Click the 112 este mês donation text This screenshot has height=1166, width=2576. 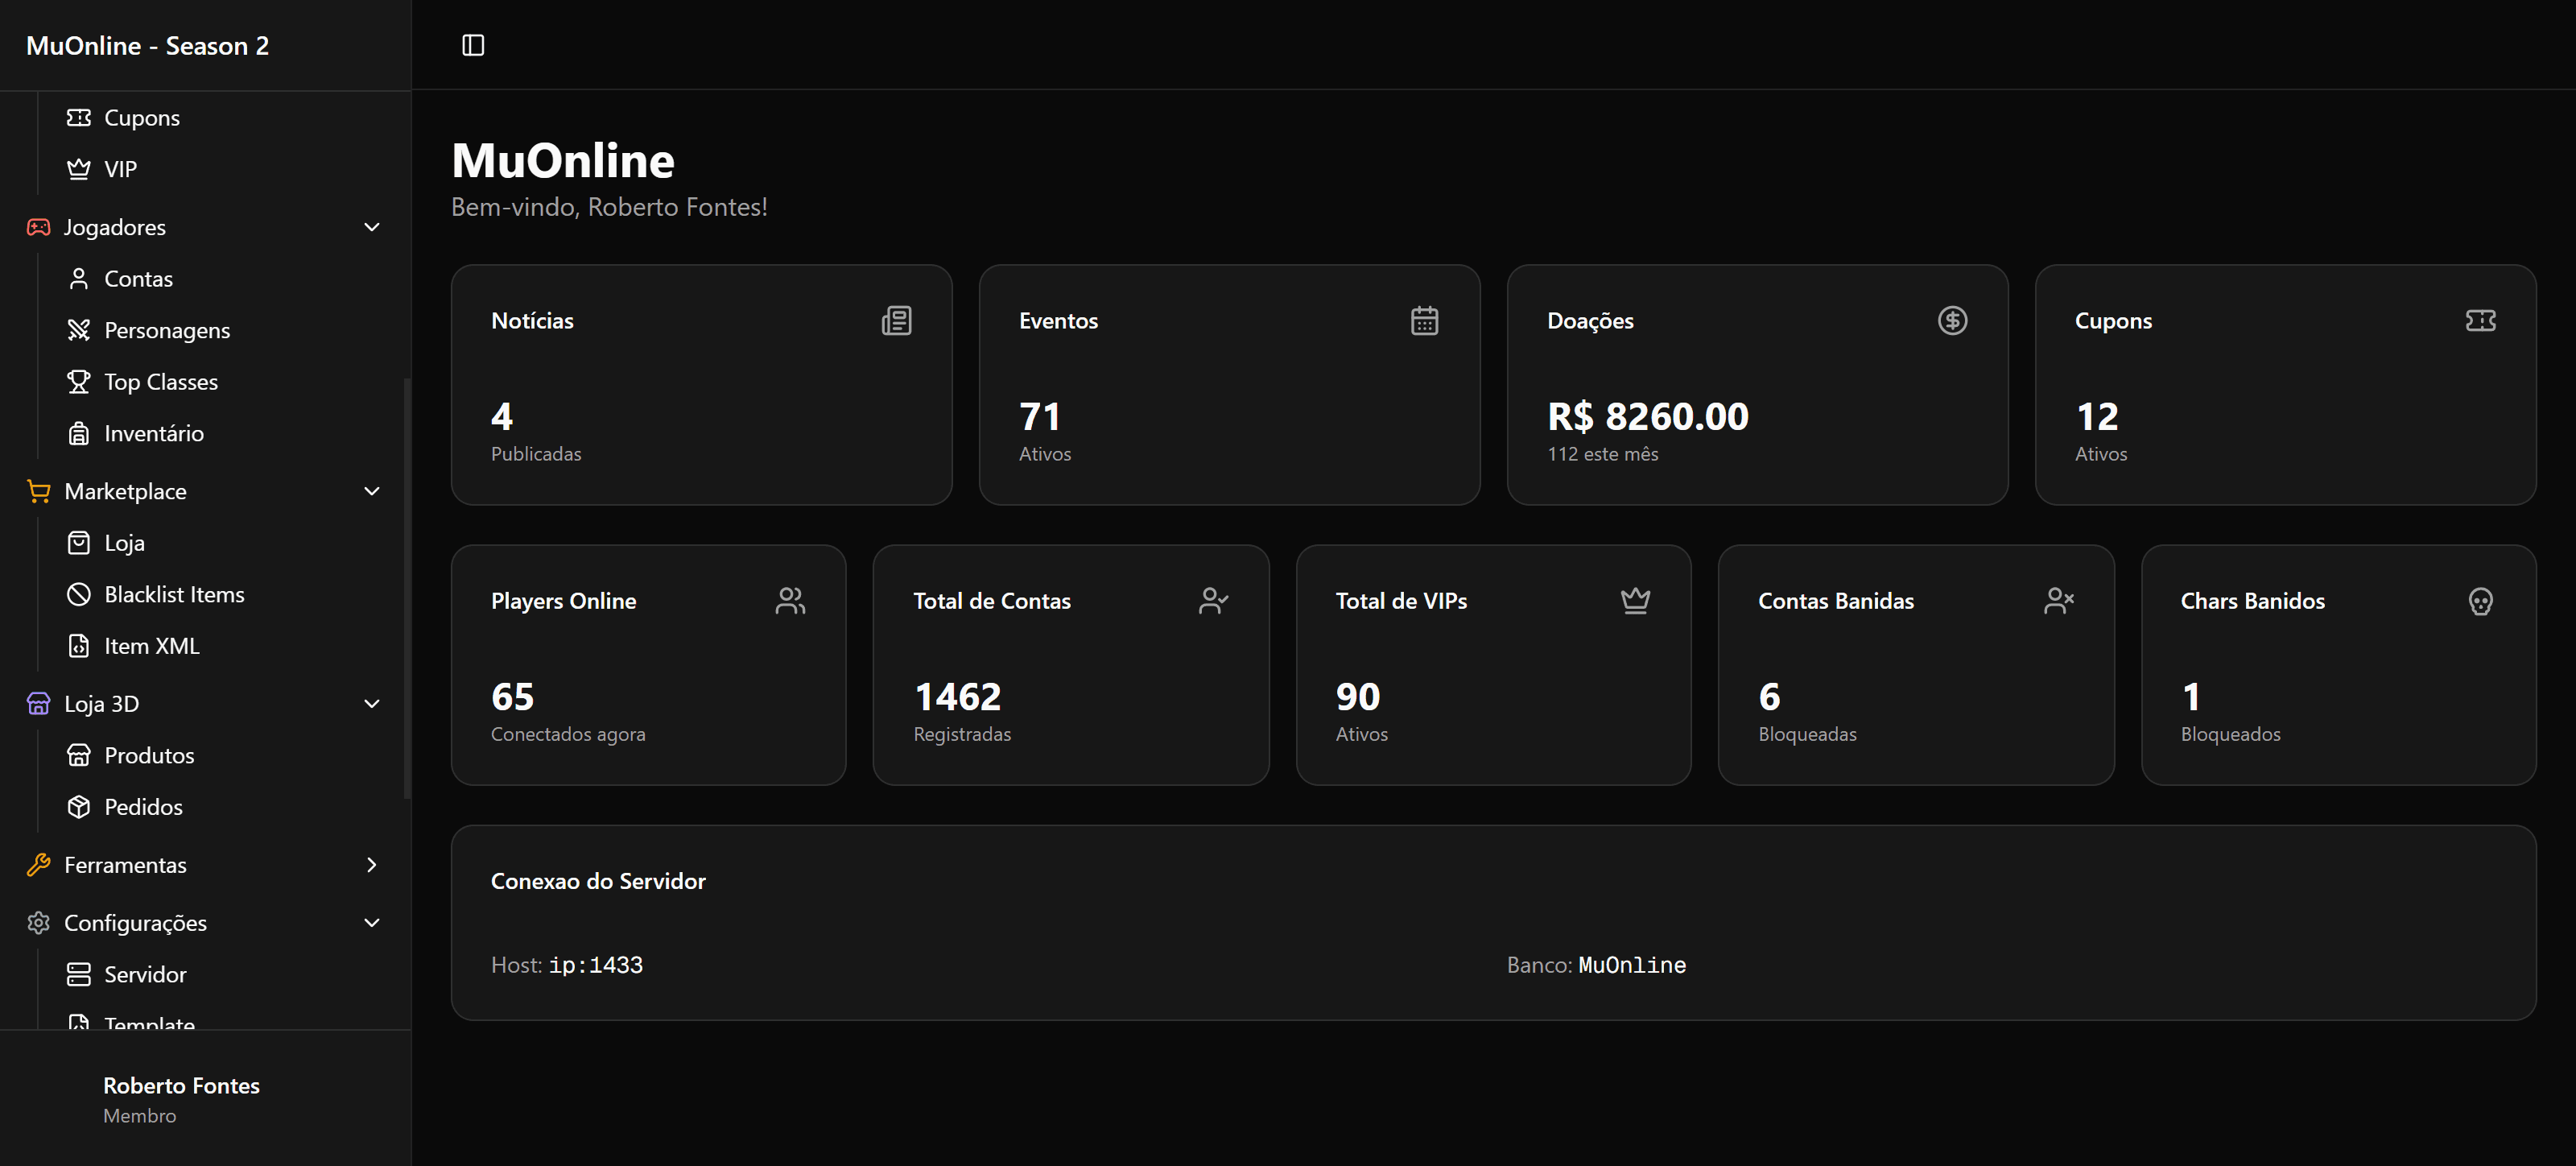(1603, 454)
